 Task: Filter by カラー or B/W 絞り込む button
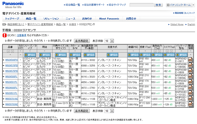point(75,55)
